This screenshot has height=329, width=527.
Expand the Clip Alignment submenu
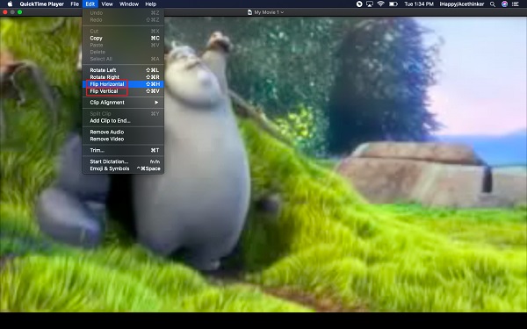point(123,103)
